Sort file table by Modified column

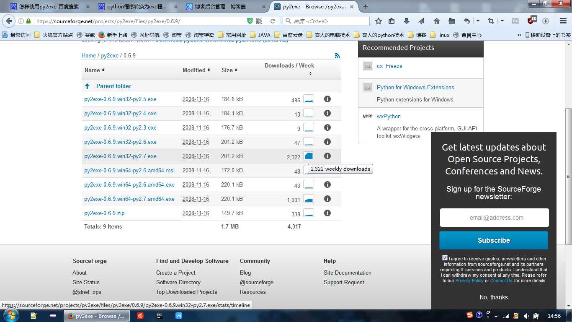pos(196,70)
